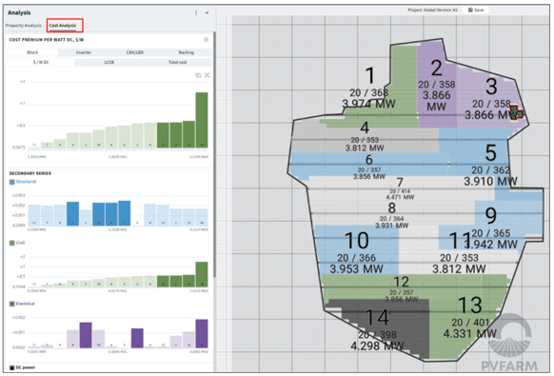Click the '3.974 MW' value of block 1
Image resolution: width=554 pixels, height=376 pixels.
pyautogui.click(x=368, y=104)
